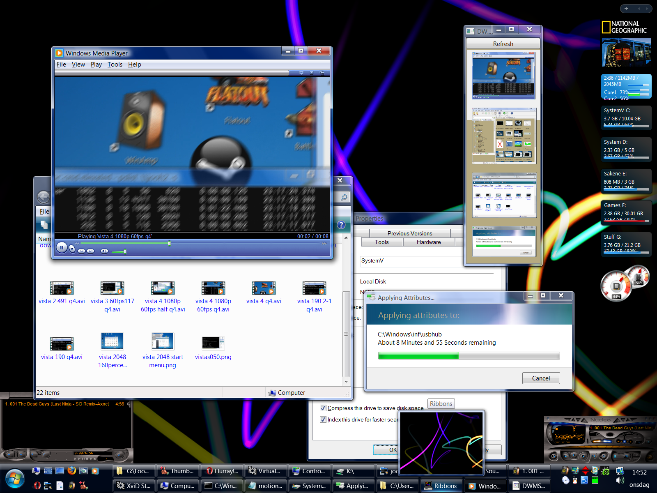Viewport: 657px width, 493px height.
Task: Launch Media Player from Quick Launch
Action: (95, 471)
